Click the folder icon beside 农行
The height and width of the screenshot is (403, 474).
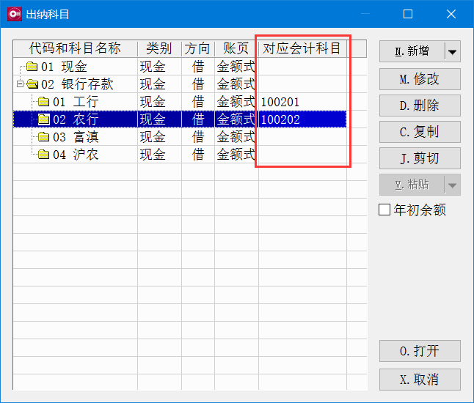pos(43,119)
